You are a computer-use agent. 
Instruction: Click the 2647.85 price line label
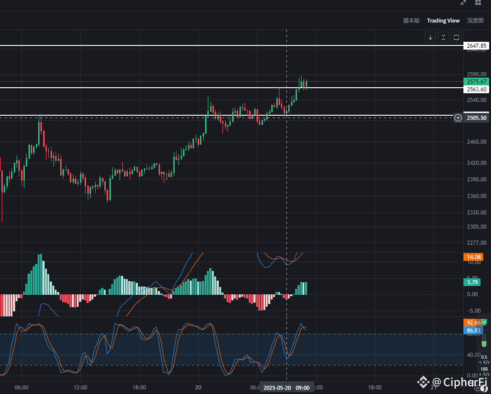[476, 45]
